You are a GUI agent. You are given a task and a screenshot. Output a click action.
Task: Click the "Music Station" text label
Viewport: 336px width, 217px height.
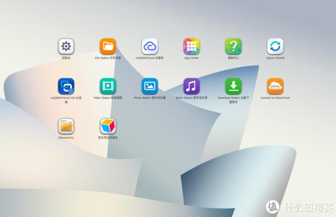(184, 98)
